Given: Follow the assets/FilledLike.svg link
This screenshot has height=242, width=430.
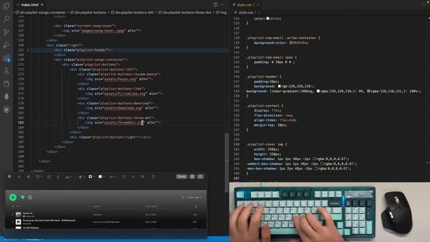Looking at the screenshot, I should pos(125,93).
